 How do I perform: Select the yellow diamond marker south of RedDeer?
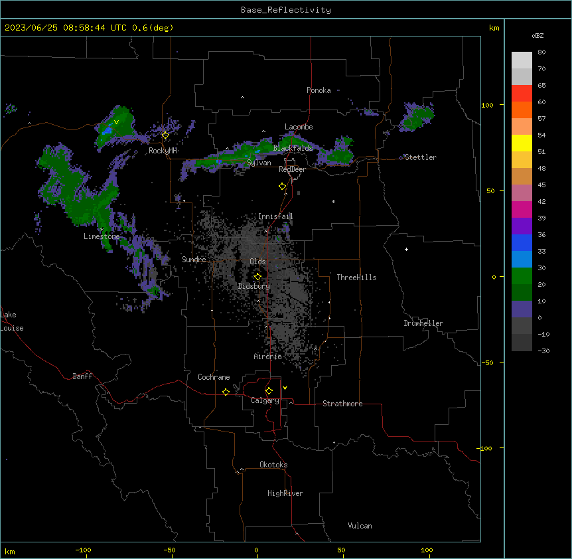pyautogui.click(x=282, y=186)
